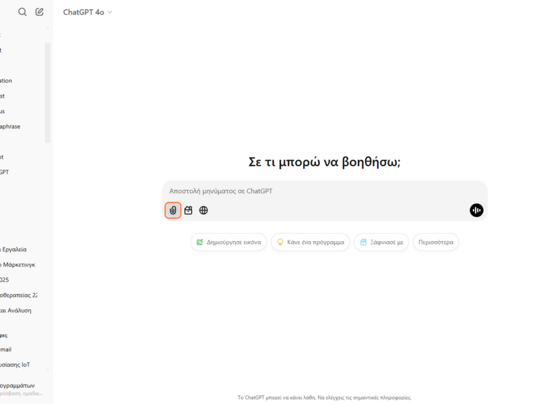Viewport: 539px width, 404px height.
Task: Open the sidebar chat ending in 'mail'
Action: (6, 349)
